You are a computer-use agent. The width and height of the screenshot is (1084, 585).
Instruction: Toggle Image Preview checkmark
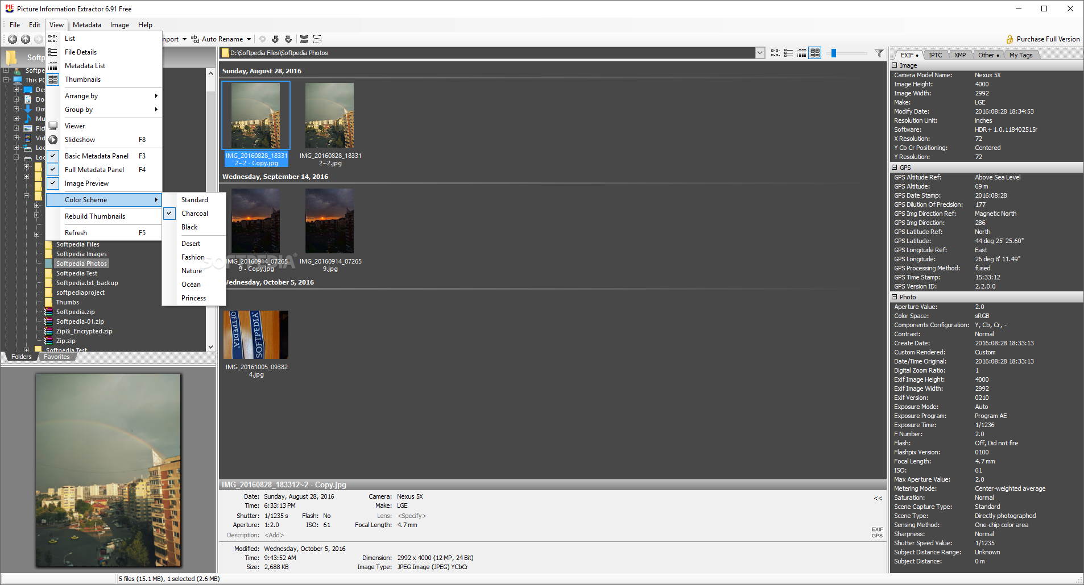click(53, 183)
